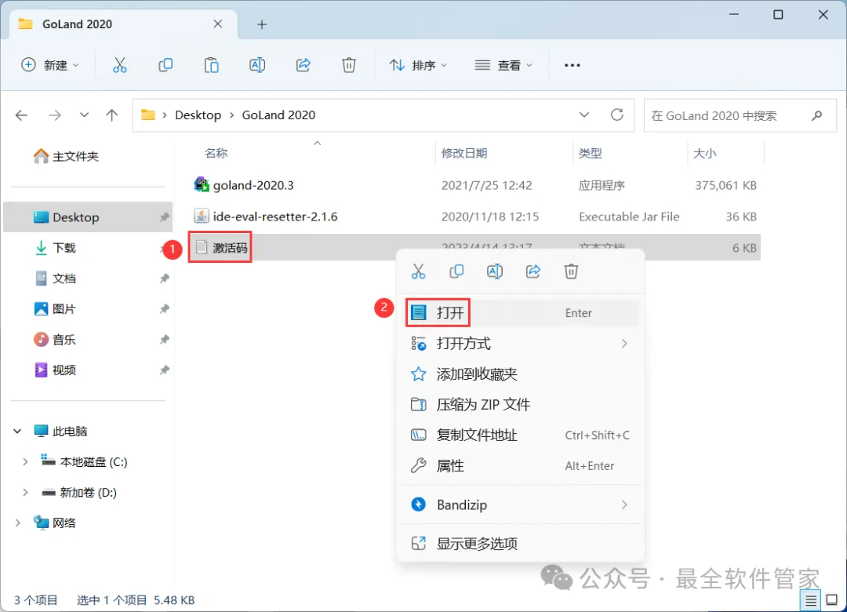The width and height of the screenshot is (847, 612).
Task: Click the Copy icon in the context menu
Action: 456,271
